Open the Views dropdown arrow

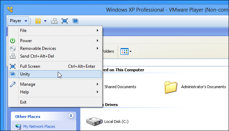[131, 51]
